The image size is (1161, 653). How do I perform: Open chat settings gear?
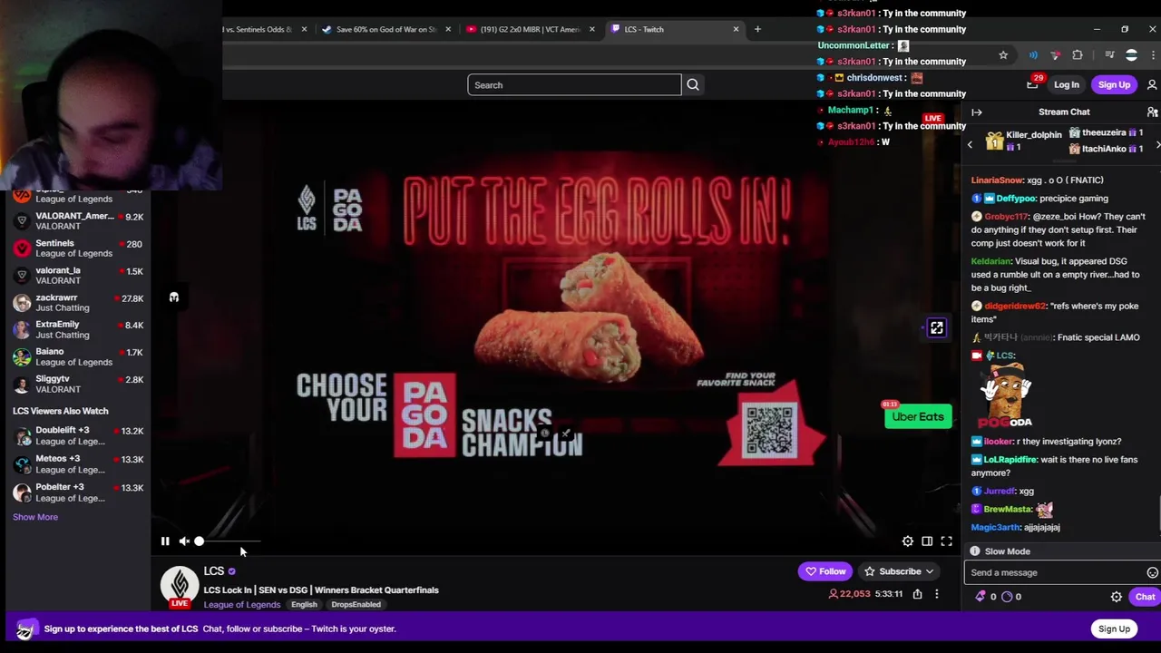point(1117,597)
